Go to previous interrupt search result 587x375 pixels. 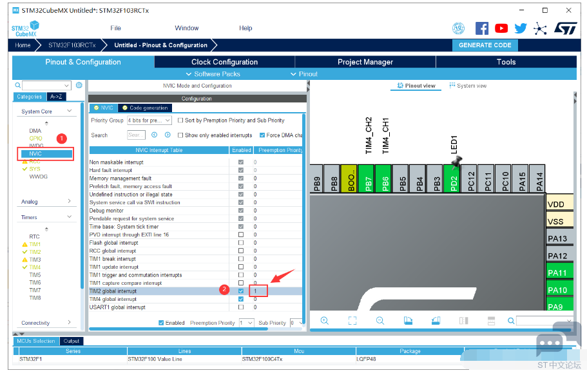point(154,135)
